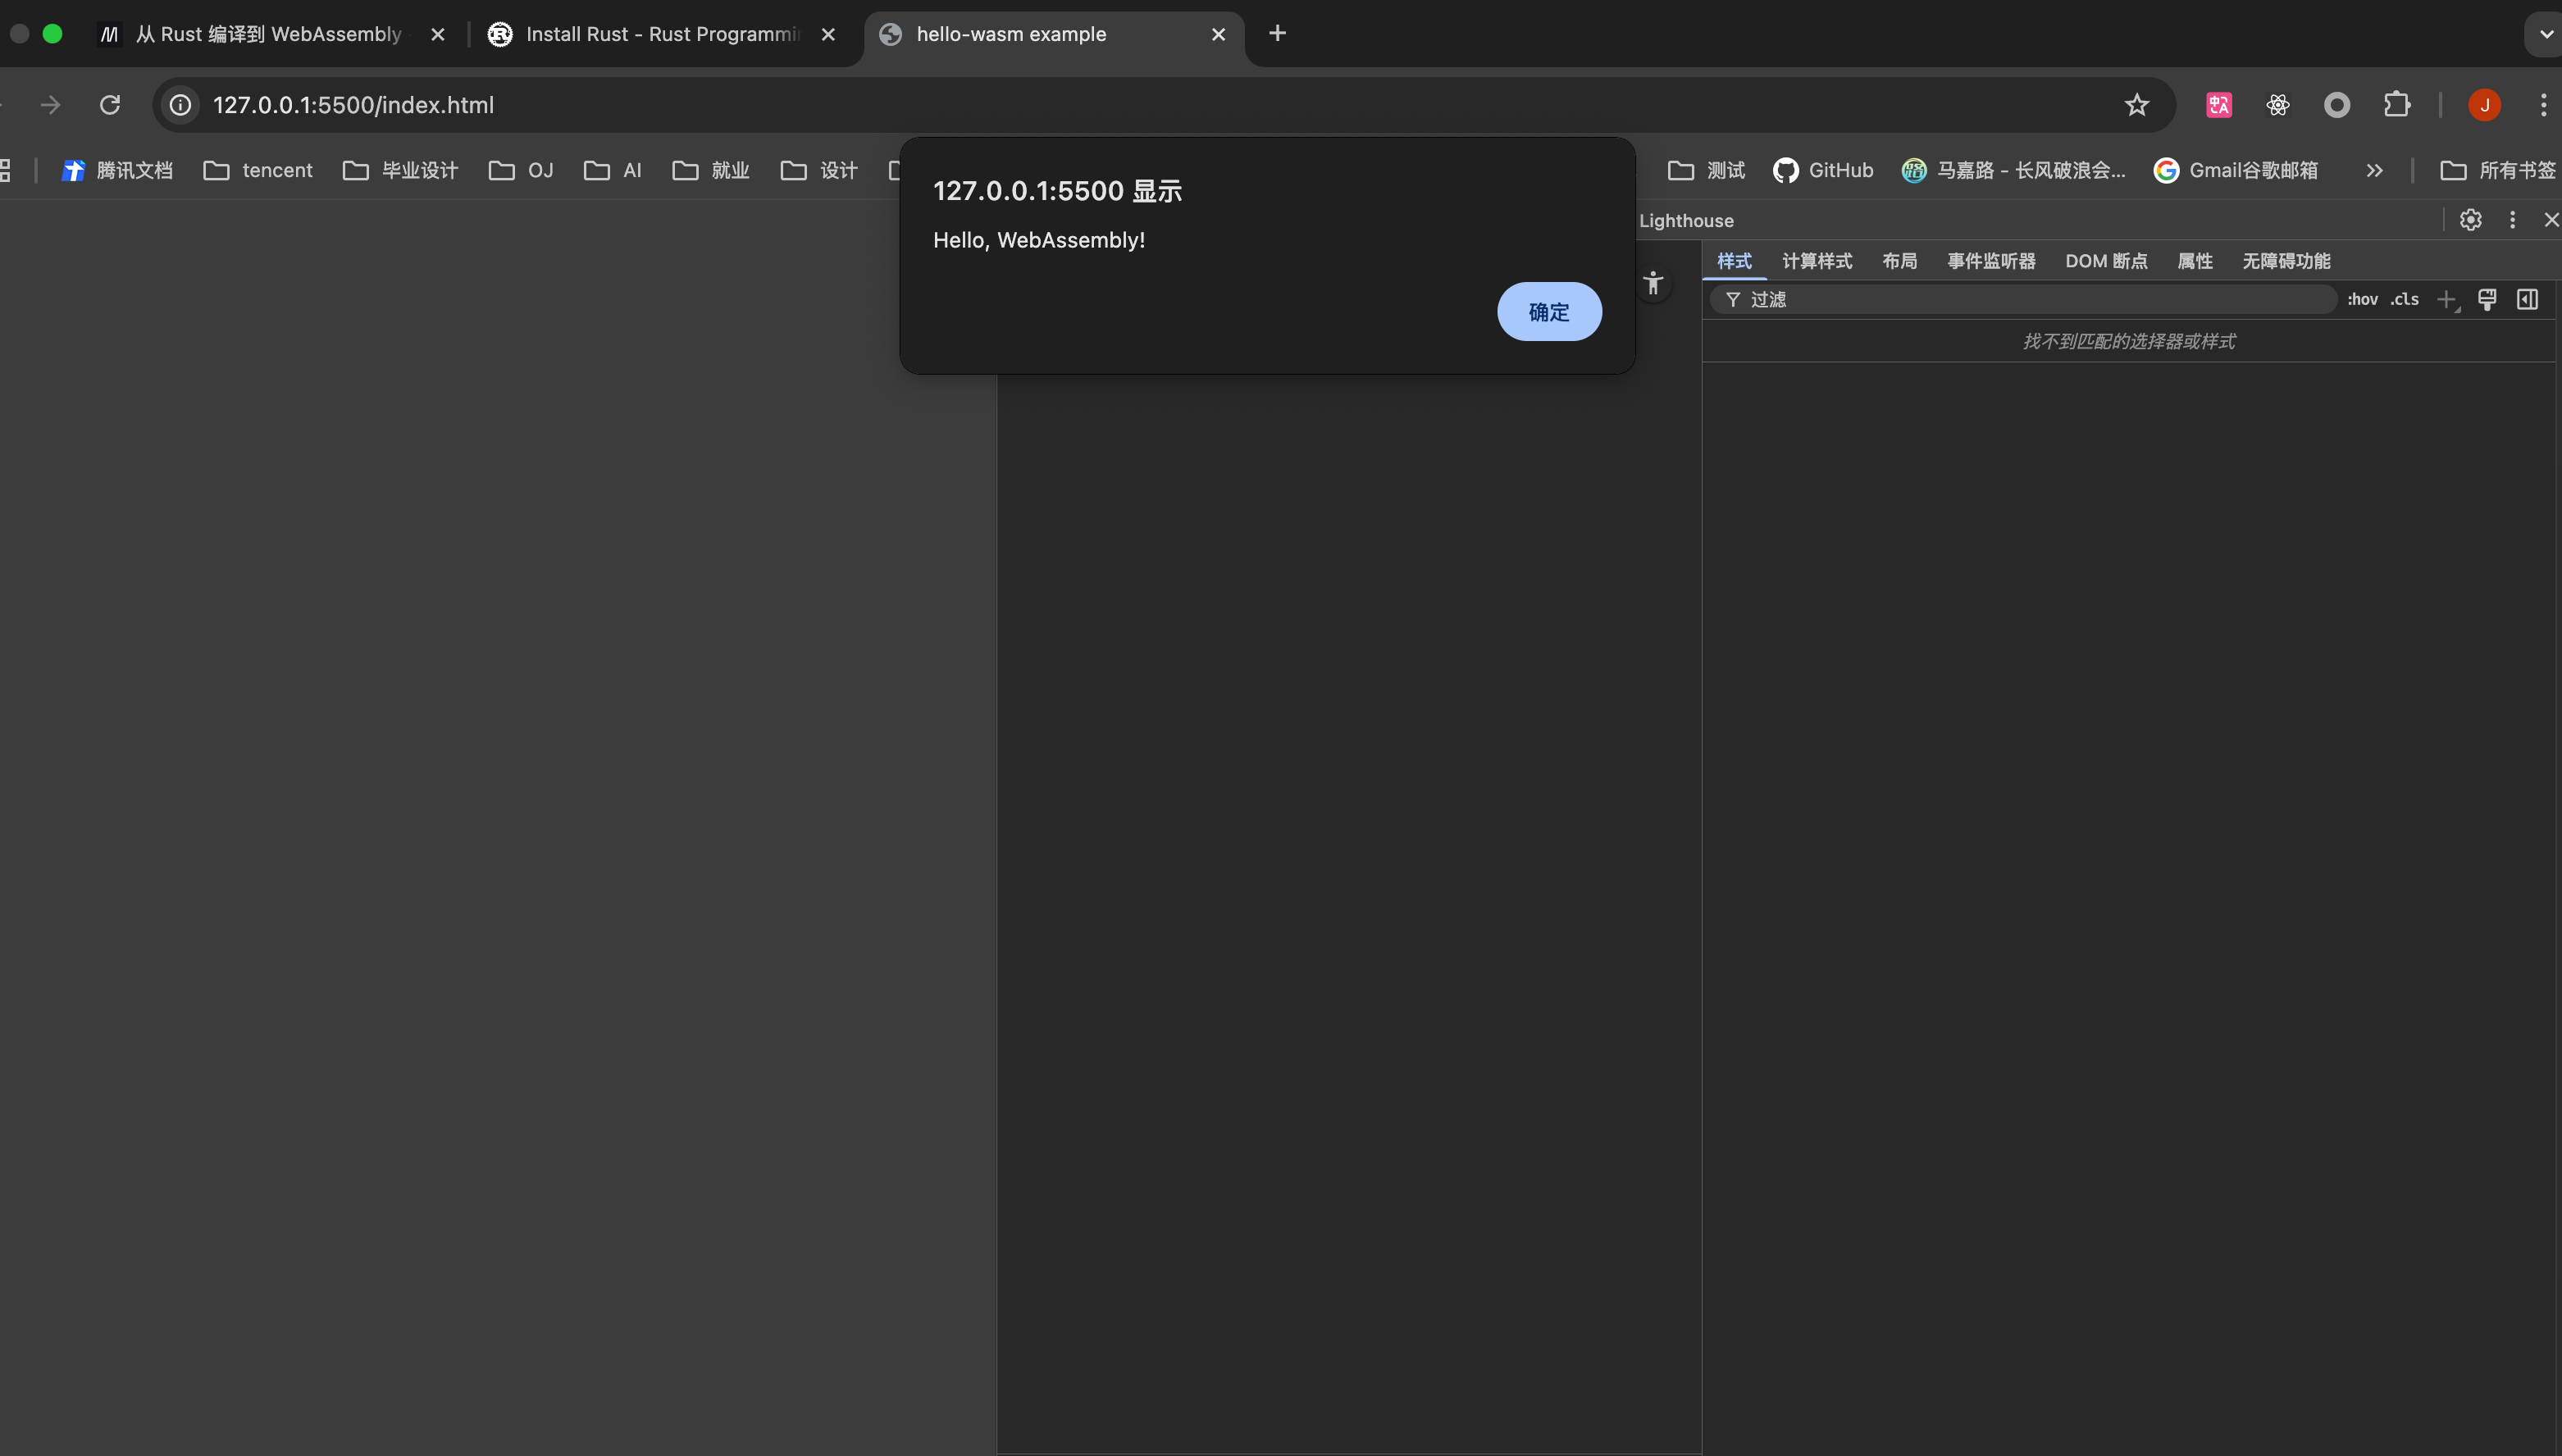Open the accessibility tree button in DevTools

(x=1653, y=284)
